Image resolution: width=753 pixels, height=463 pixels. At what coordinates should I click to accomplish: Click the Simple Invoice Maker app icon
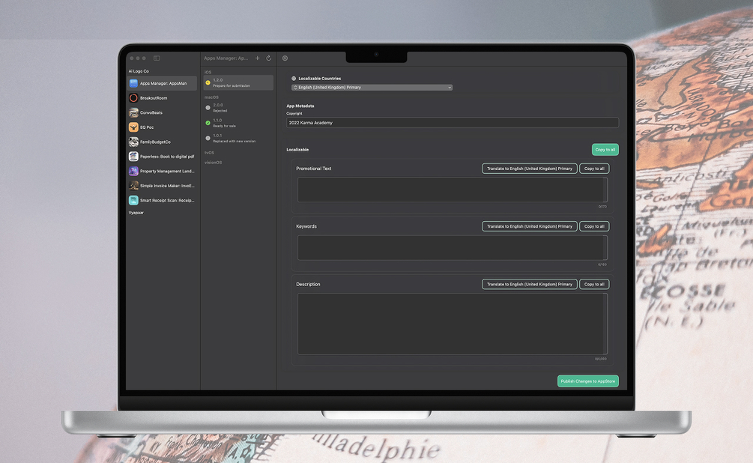click(x=133, y=186)
